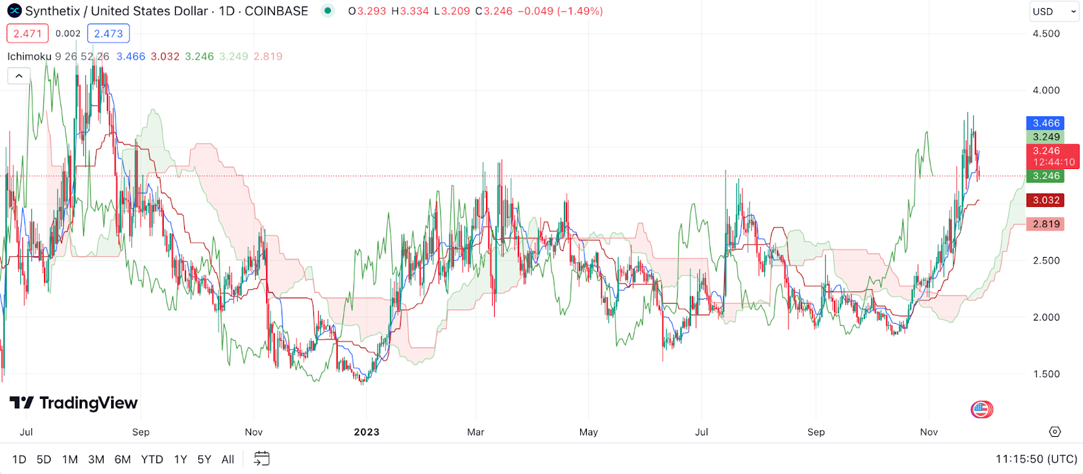Image resolution: width=1083 pixels, height=474 pixels.
Task: Collapse the indicator legend with the chevron
Action: [x=19, y=76]
